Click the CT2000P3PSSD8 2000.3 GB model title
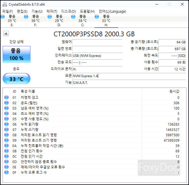 (x=94, y=34)
